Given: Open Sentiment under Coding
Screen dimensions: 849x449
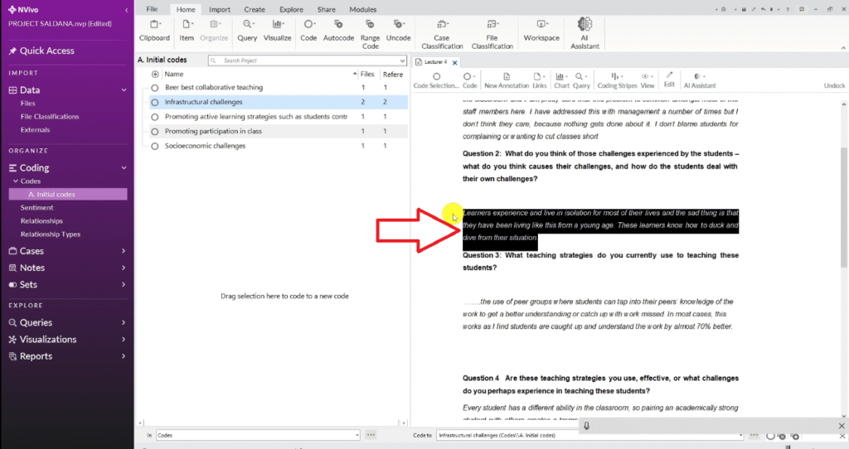Looking at the screenshot, I should (x=36, y=208).
